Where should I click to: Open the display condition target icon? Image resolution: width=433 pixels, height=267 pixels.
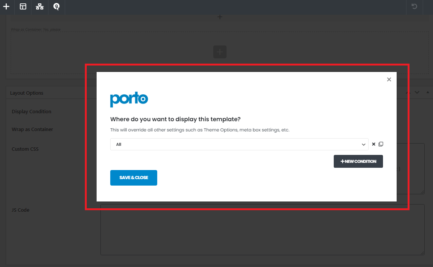[56, 6]
